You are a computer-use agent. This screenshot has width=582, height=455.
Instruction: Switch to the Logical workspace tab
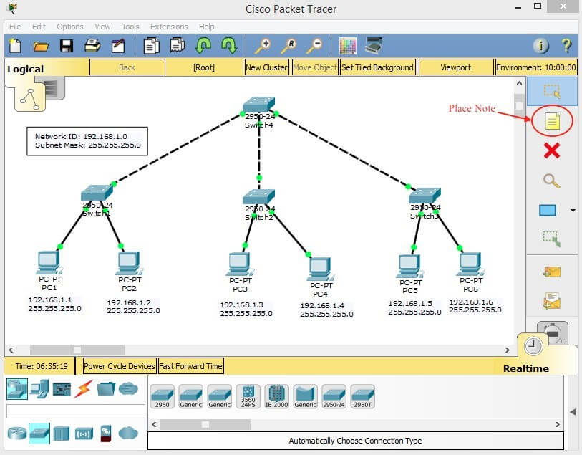click(25, 69)
